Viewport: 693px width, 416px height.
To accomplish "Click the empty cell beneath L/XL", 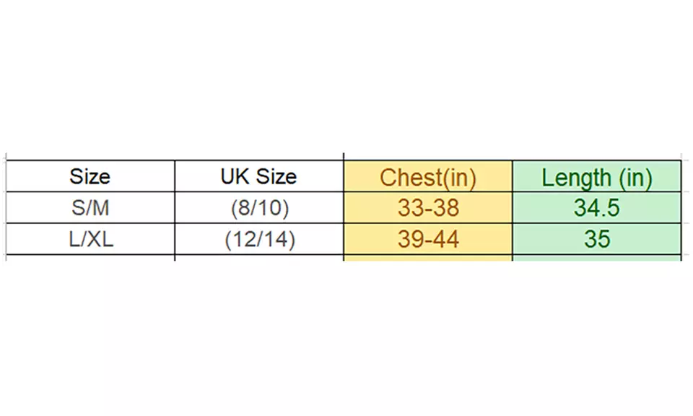I will click(90, 257).
